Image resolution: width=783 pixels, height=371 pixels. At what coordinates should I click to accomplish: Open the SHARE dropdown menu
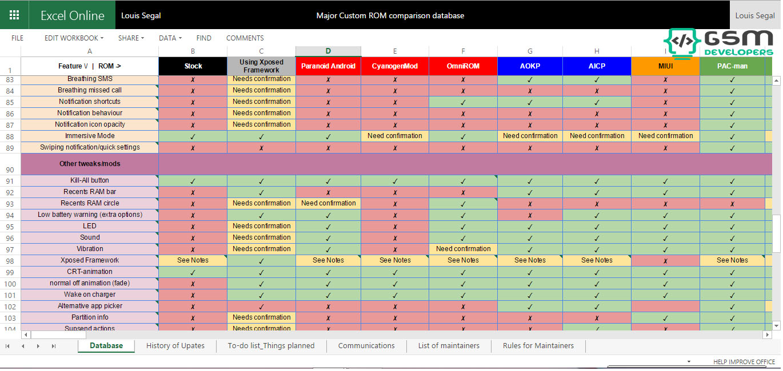(131, 38)
